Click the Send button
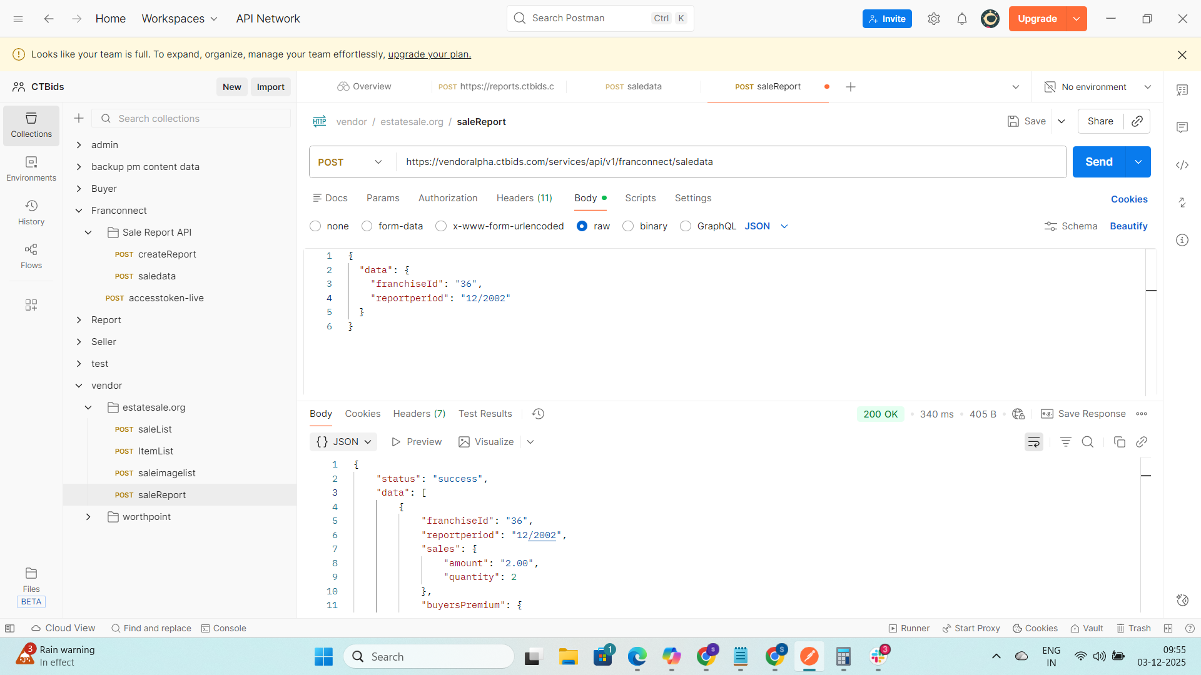The image size is (1201, 675). (1098, 162)
